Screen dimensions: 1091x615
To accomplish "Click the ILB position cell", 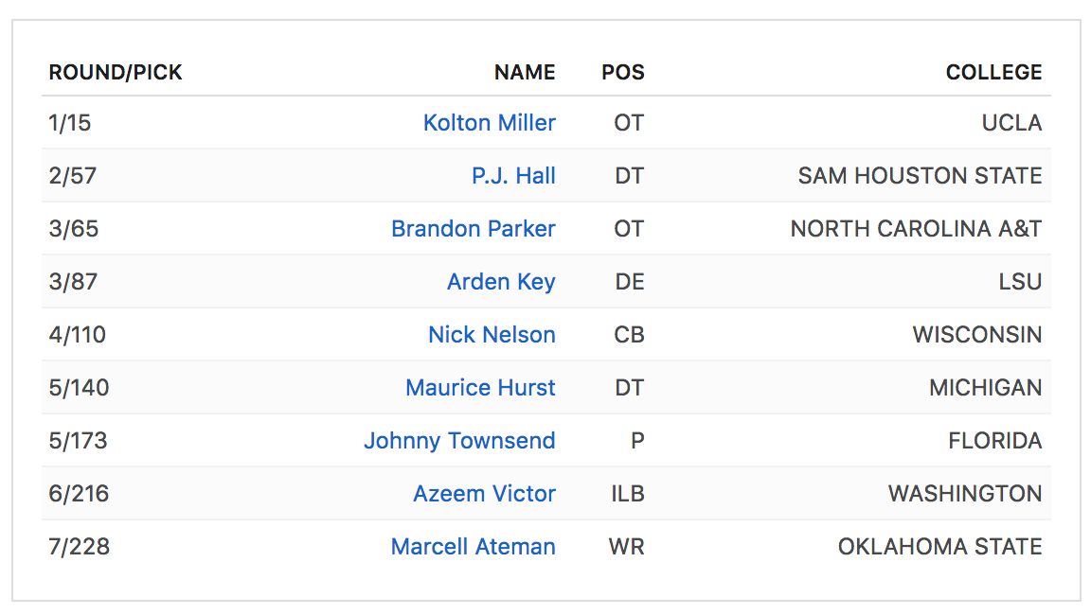I will point(627,494).
